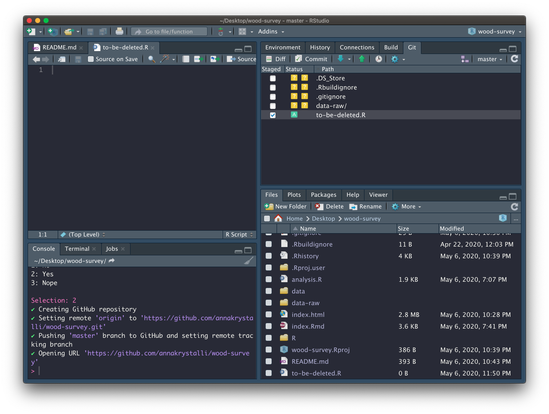Click the Print icon in main toolbar
This screenshot has height=414, width=549.
(x=119, y=31)
